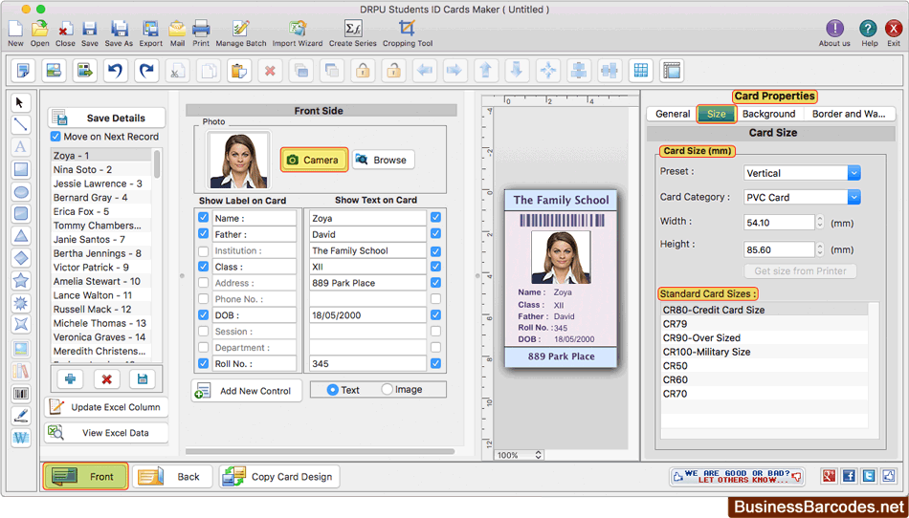This screenshot has width=909, height=518.
Task: Select the Signature pen tool
Action: pos(21,416)
